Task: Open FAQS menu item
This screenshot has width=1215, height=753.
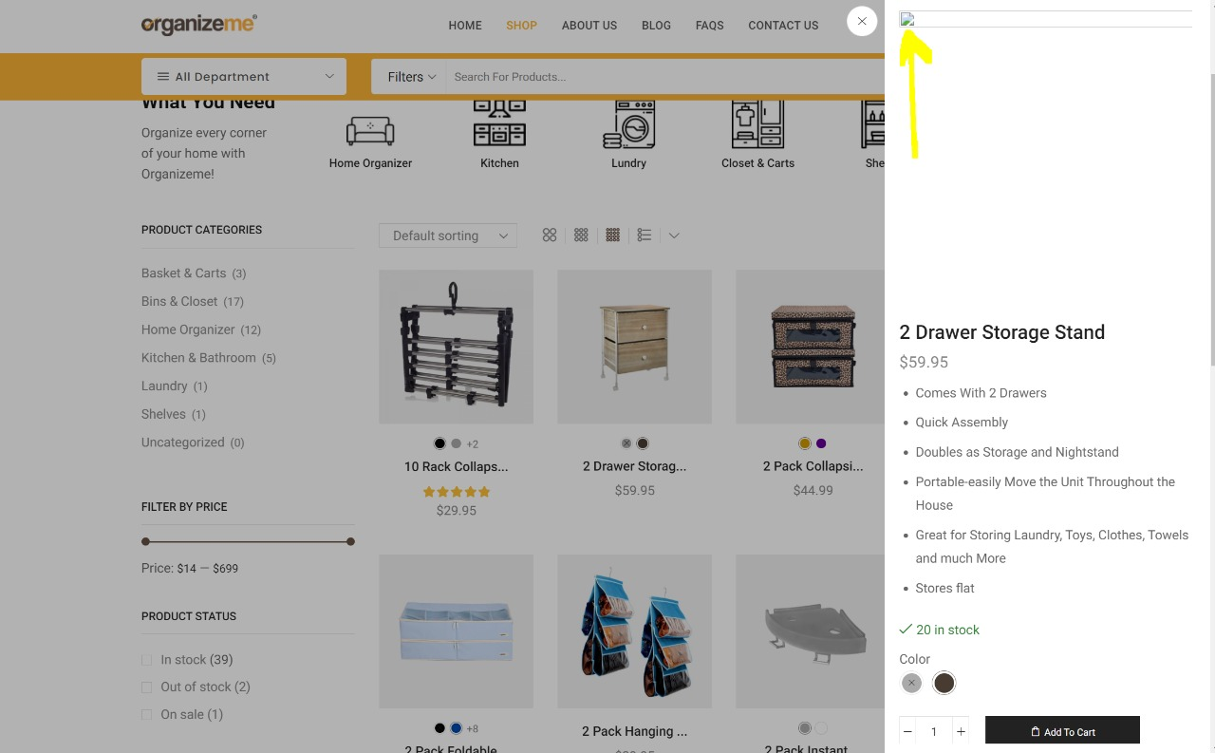Action: [x=710, y=26]
